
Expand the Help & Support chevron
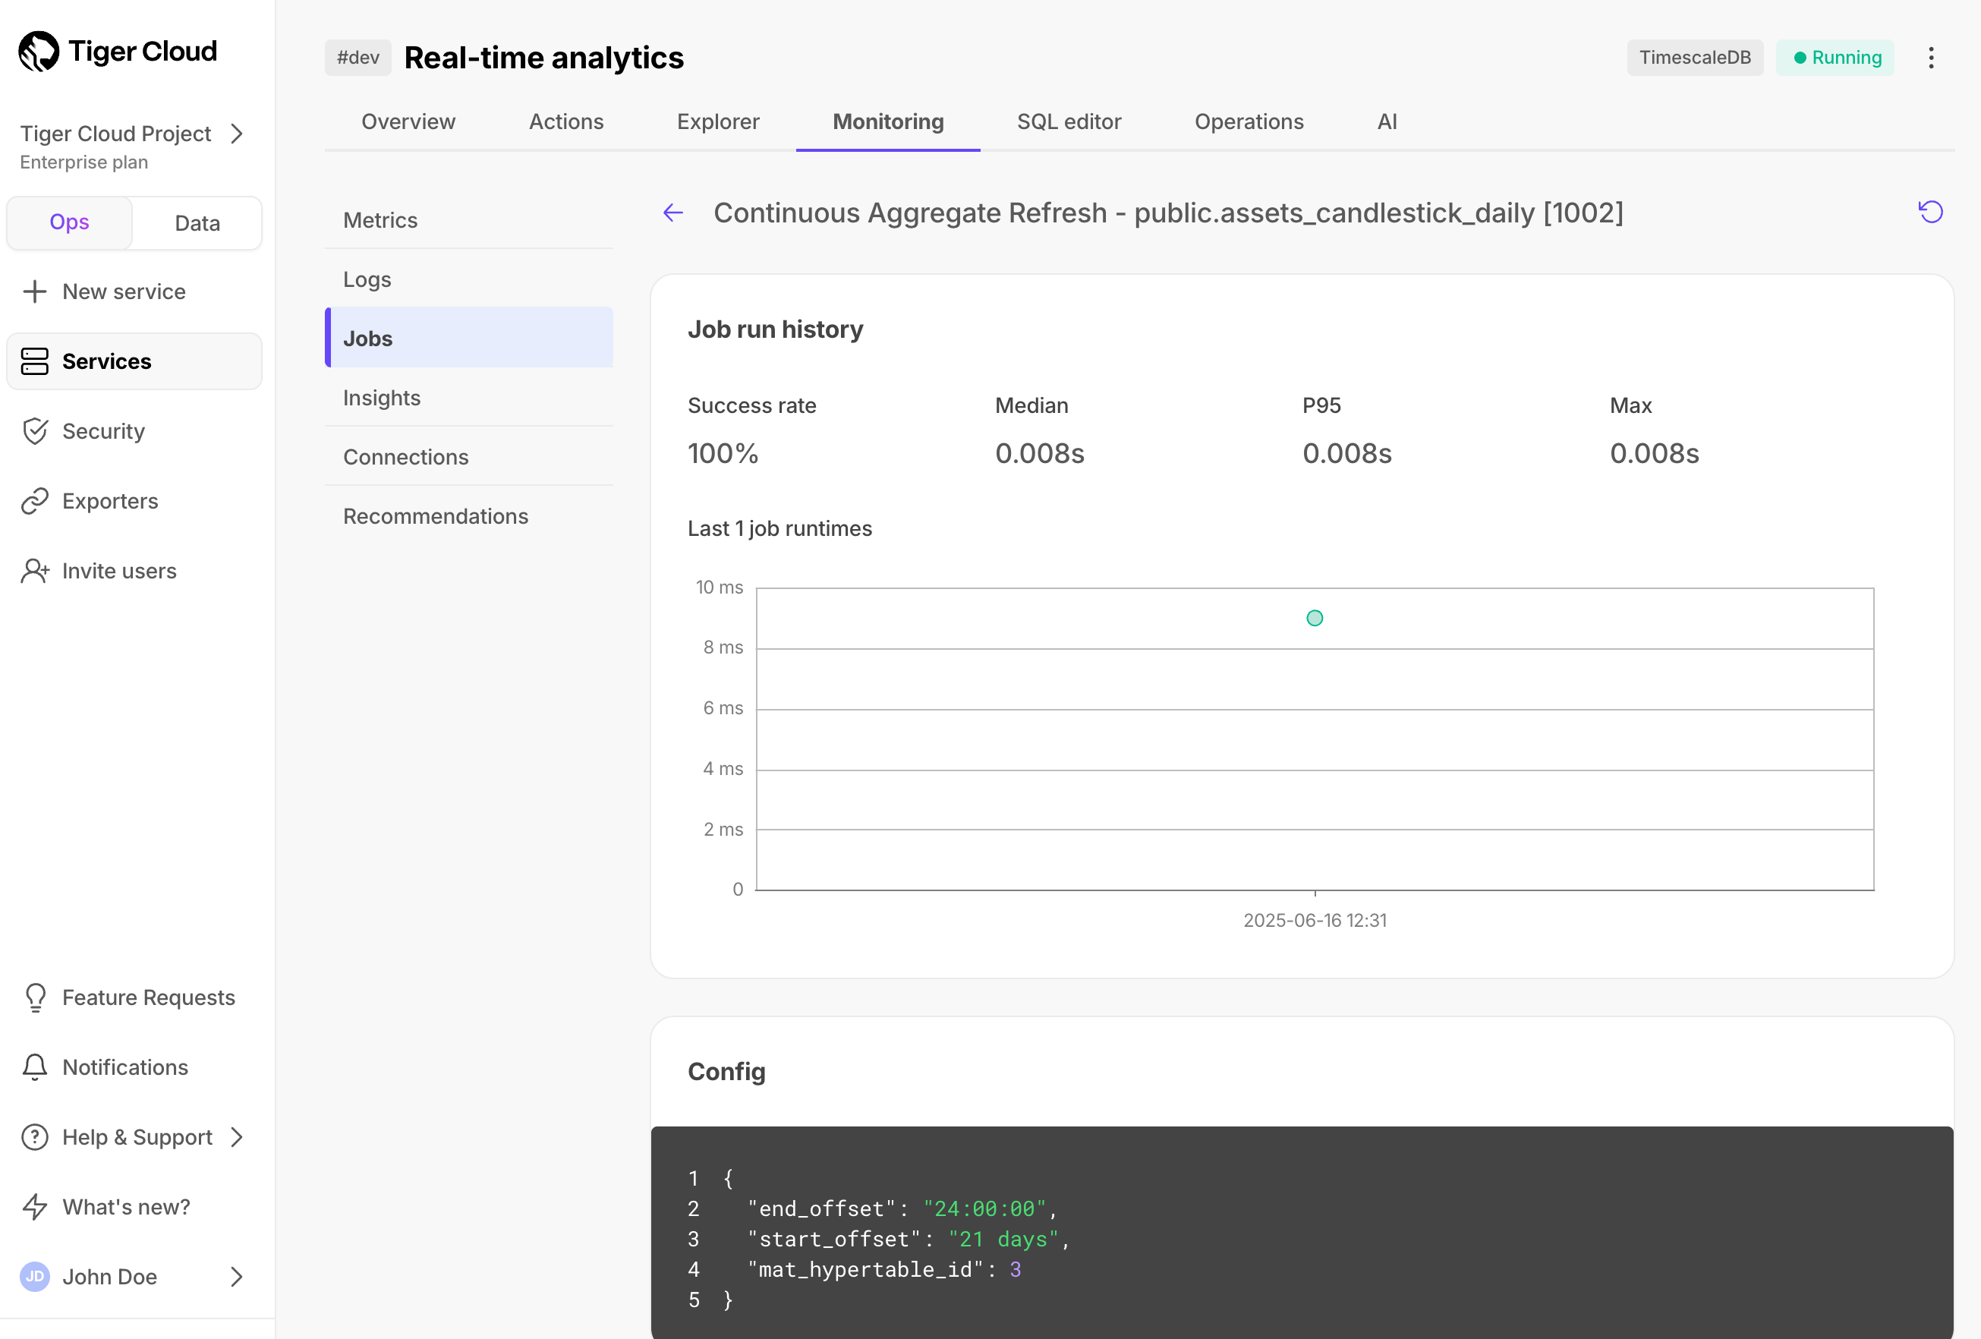click(x=237, y=1137)
